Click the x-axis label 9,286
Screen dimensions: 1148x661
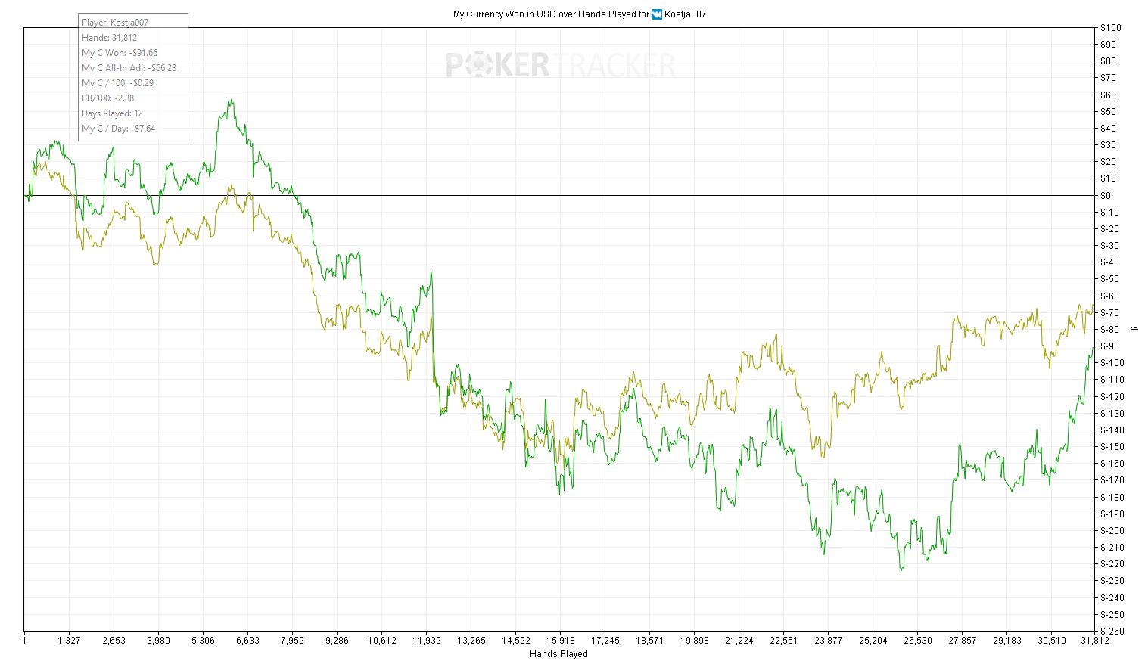pos(337,641)
